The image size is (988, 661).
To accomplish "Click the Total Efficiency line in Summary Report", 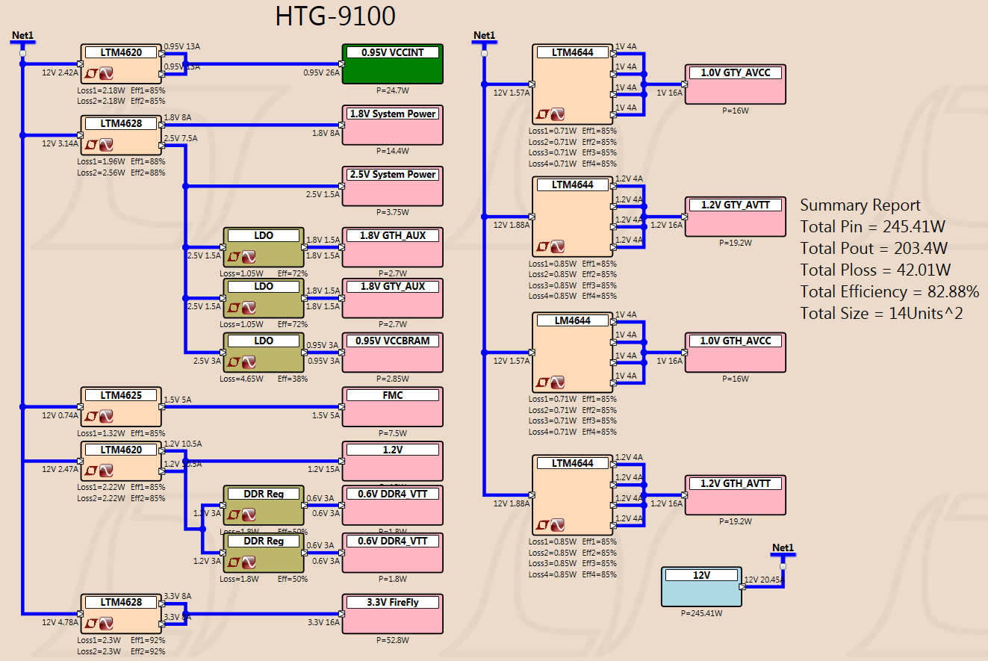I will (889, 291).
